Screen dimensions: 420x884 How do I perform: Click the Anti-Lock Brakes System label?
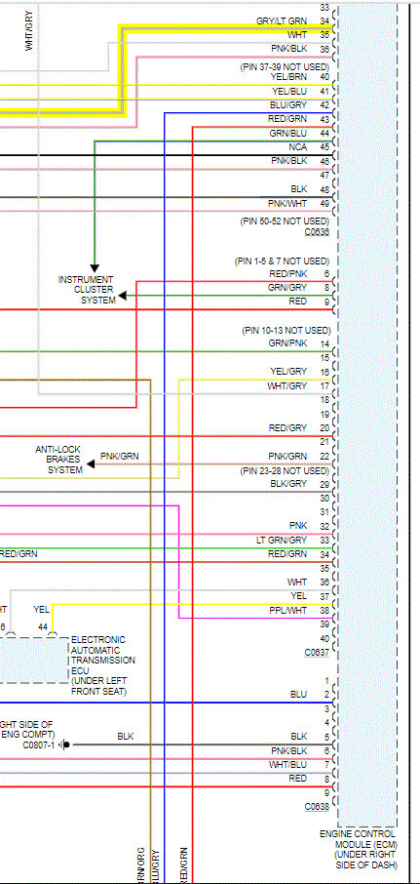click(58, 460)
